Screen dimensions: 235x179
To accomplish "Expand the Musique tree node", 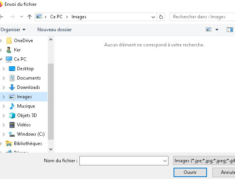I will (4, 106).
